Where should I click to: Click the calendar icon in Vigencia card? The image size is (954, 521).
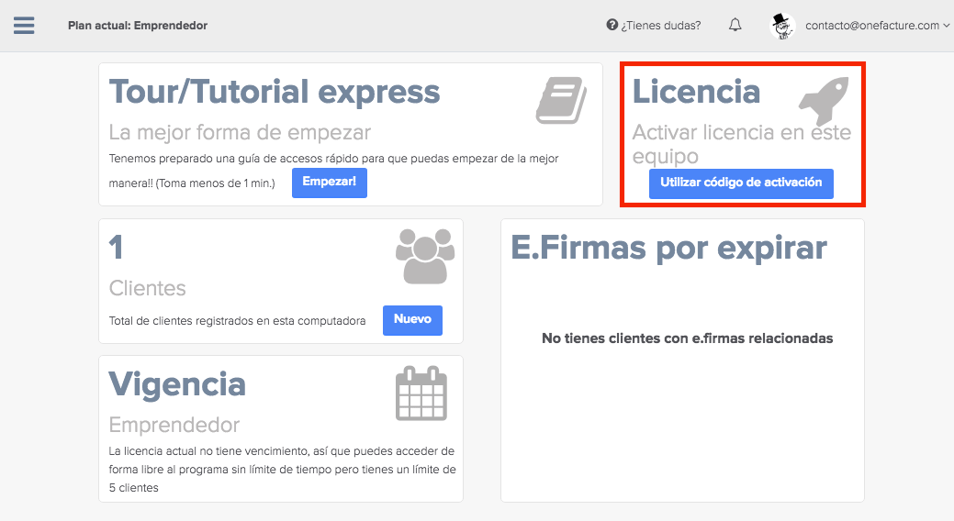421,394
